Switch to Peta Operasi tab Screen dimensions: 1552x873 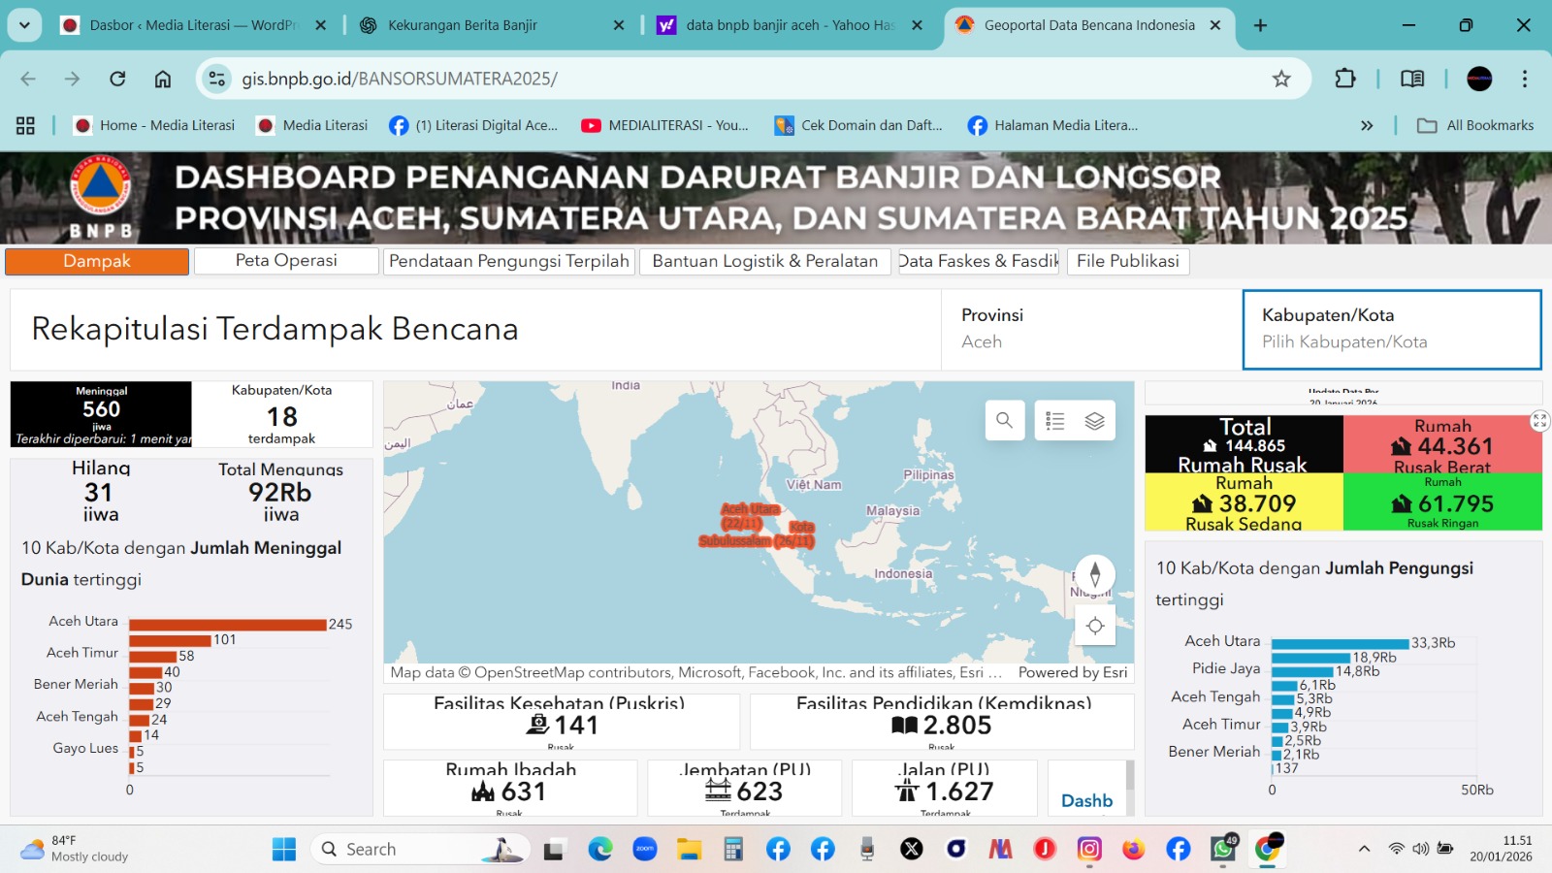[x=286, y=261]
